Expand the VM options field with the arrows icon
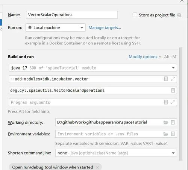Viewport: 188px width, 170px height. click(x=173, y=79)
